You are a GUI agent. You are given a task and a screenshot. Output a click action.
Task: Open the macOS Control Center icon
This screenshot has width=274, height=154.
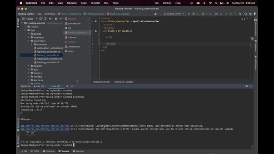coord(222,3)
